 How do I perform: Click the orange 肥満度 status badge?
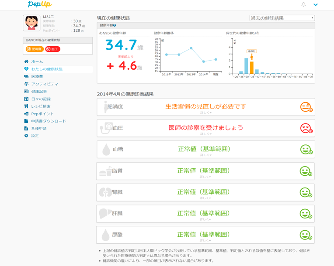35,49
